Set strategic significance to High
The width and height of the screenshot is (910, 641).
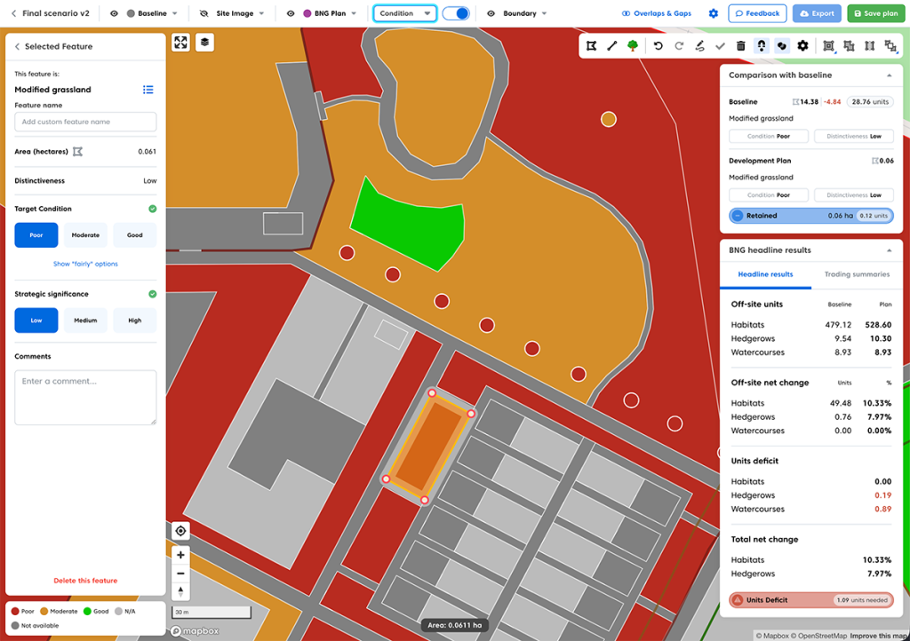point(134,320)
